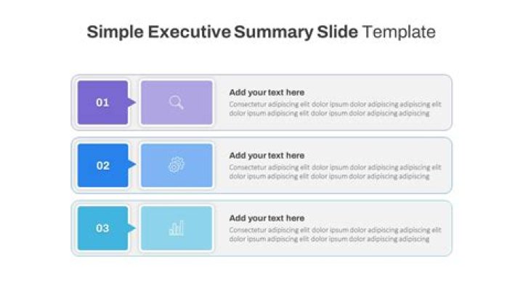Select the blue 02 number box
Screen dimensions: 523x293
[x=102, y=165]
